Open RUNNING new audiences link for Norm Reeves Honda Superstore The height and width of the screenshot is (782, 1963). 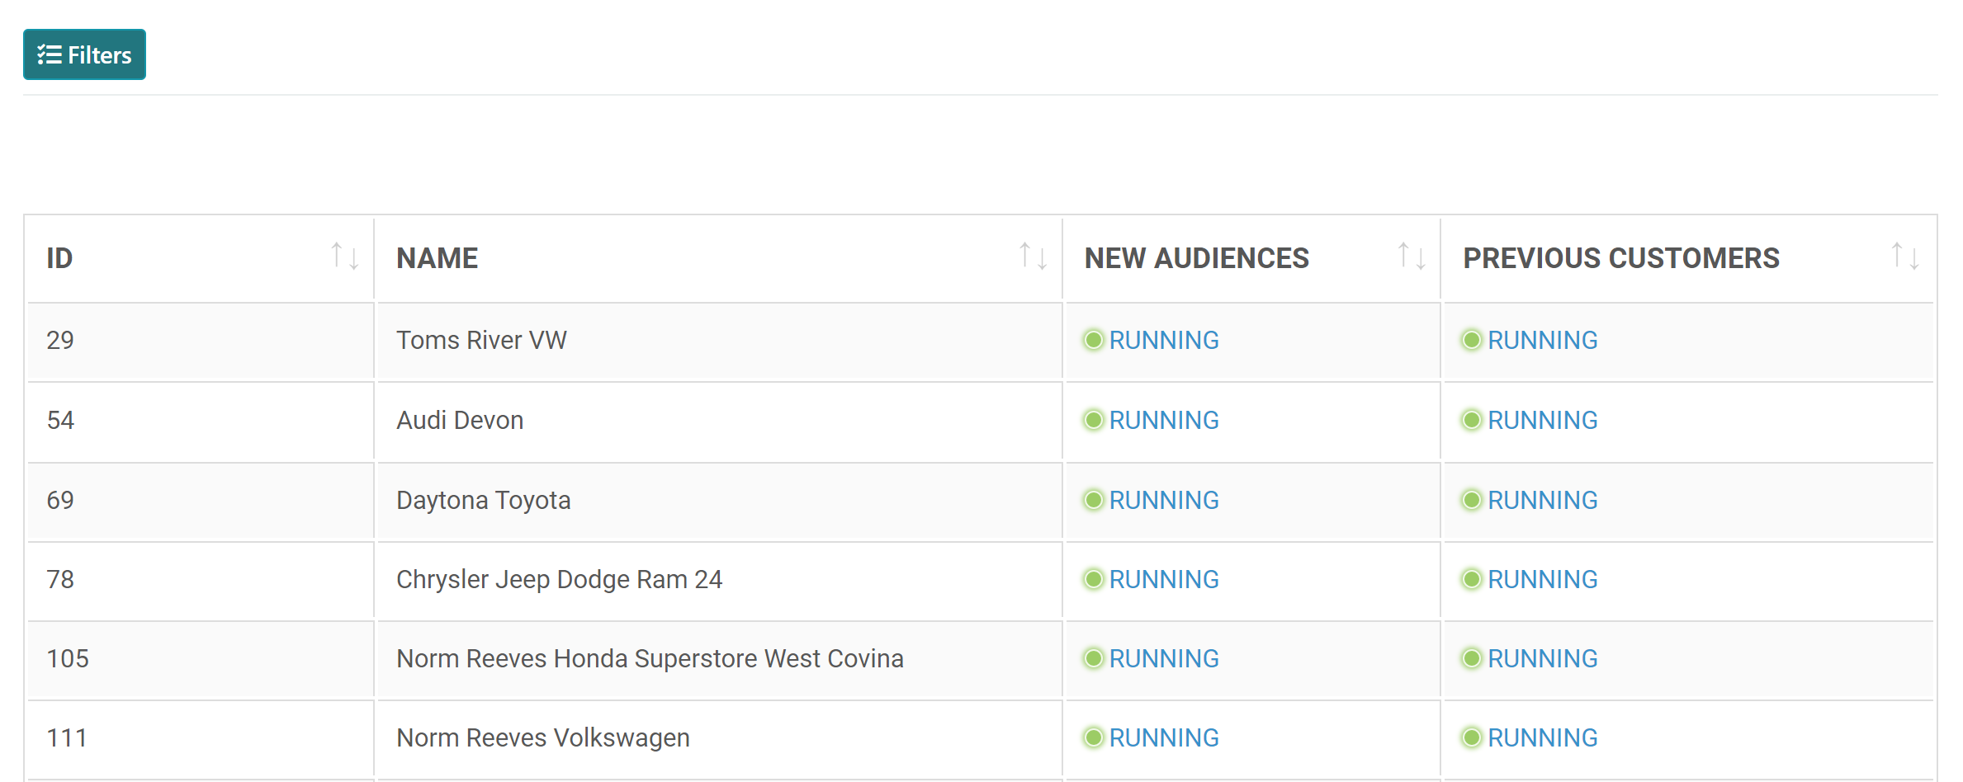pos(1163,658)
